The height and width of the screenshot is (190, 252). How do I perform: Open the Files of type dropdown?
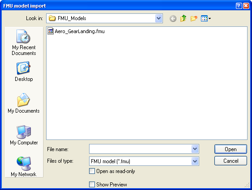144,161
